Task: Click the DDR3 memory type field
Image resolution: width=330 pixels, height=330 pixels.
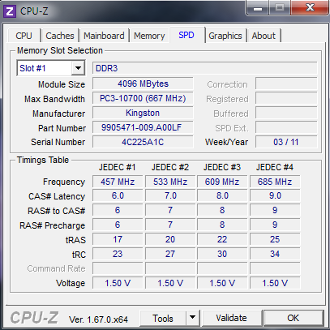Action: [204, 68]
